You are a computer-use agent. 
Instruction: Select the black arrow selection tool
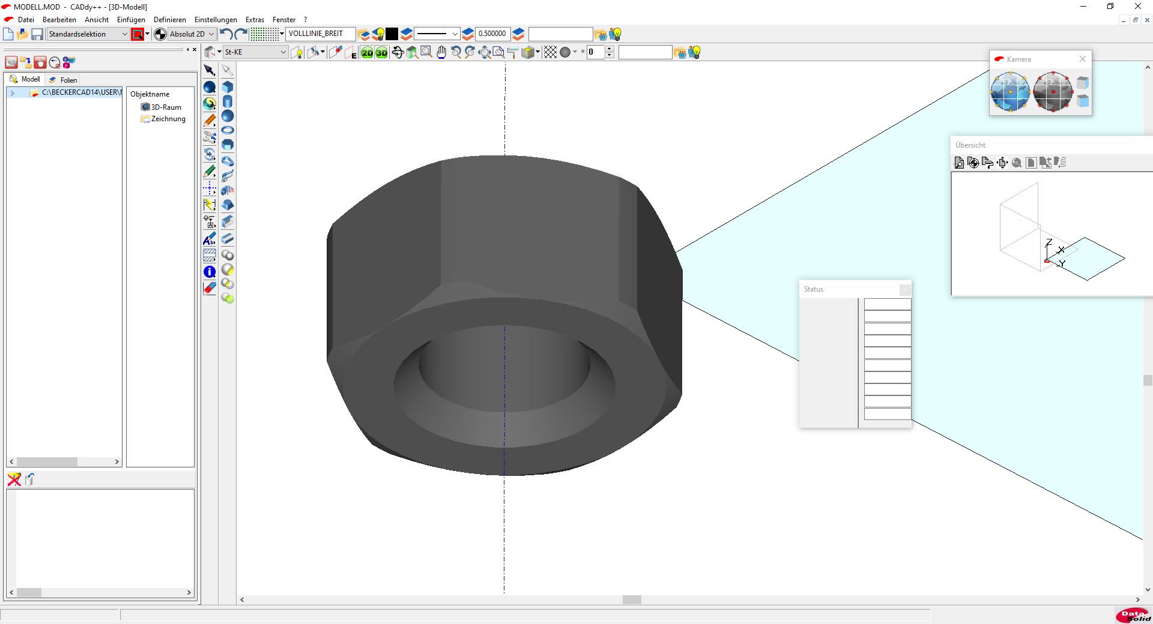[210, 70]
